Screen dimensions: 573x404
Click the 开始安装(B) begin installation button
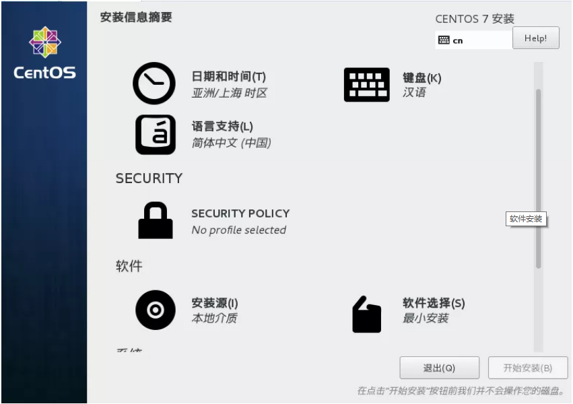tap(528, 368)
